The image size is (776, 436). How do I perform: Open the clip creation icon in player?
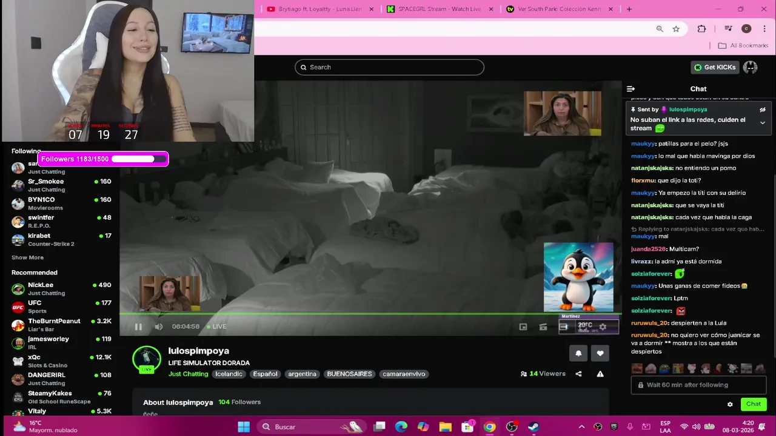543,327
